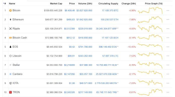Open more options menu for Bitcoin row
Screen dimensions: 175x97
(168, 11)
